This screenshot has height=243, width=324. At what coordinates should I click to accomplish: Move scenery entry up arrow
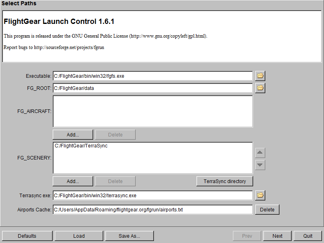(x=260, y=153)
